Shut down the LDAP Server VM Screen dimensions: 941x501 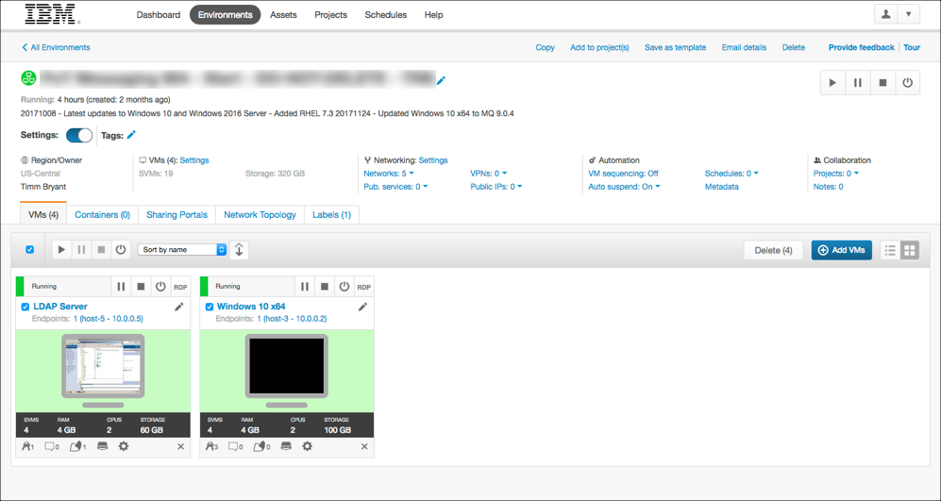tap(141, 287)
